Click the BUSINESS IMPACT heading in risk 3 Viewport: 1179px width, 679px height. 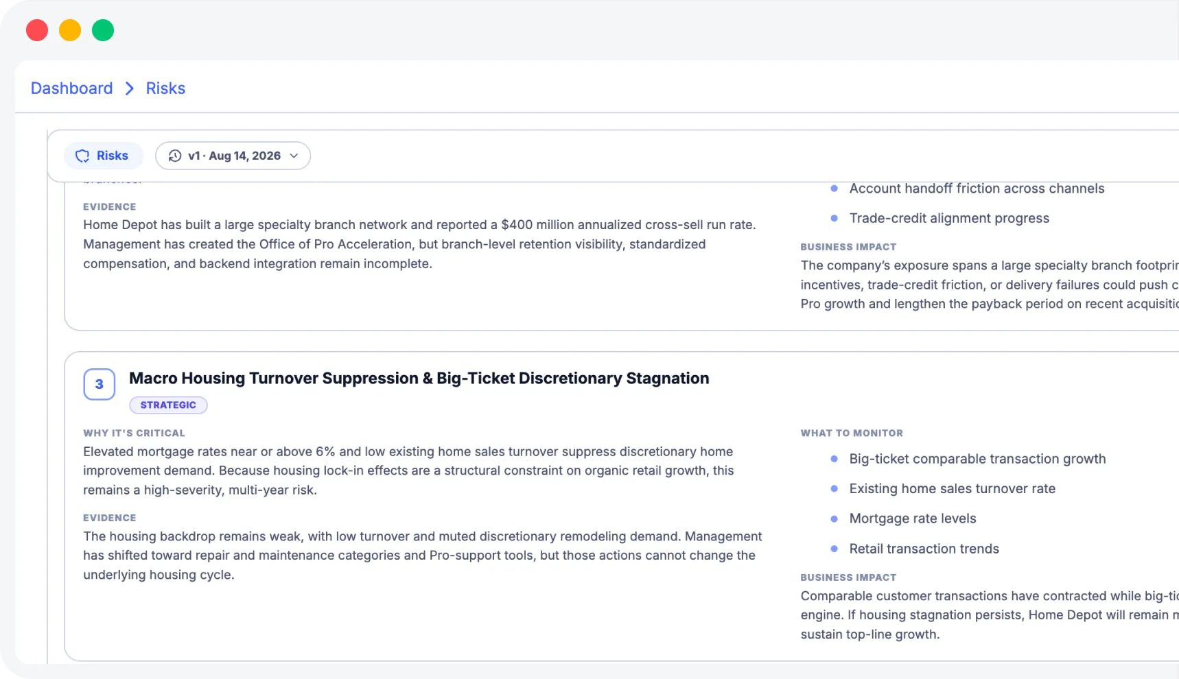tap(848, 577)
